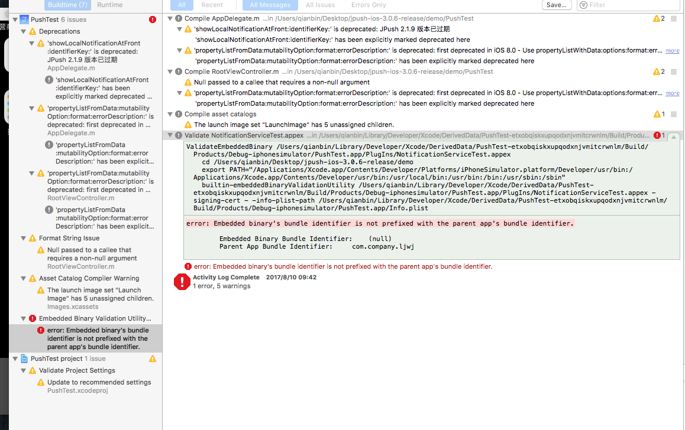Select the Buildtime (7) tab
685x430 pixels.
[67, 5]
